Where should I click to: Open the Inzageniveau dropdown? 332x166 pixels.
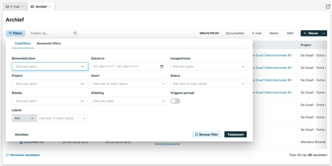(x=208, y=67)
